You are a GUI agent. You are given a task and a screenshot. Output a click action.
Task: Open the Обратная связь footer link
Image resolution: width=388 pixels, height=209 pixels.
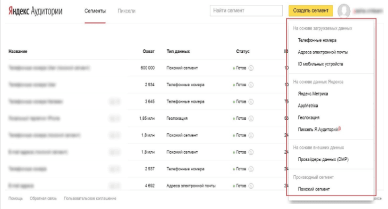[43, 199]
